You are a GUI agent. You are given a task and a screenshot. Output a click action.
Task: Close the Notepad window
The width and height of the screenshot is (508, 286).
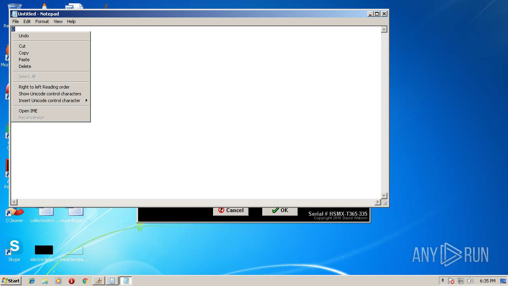pos(384,14)
